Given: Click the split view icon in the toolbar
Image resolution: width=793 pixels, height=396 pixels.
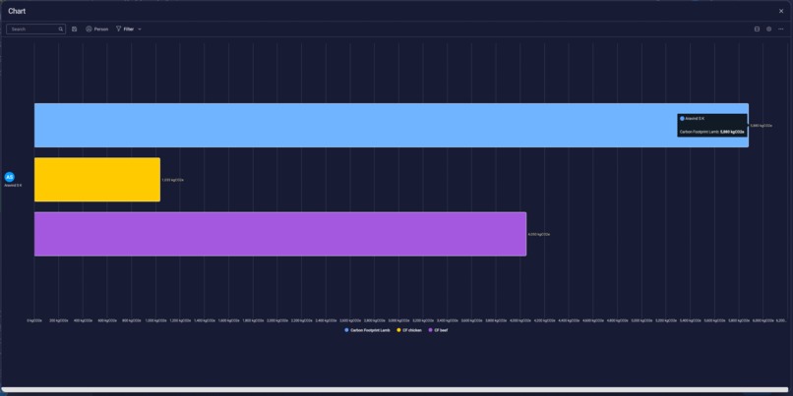Looking at the screenshot, I should click(758, 29).
